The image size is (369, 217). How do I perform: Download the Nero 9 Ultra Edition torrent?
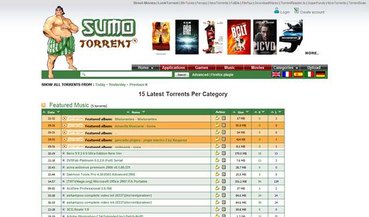pyautogui.click(x=217, y=153)
